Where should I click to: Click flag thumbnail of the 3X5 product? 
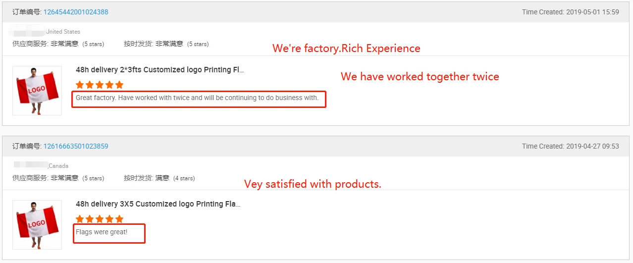point(37,224)
